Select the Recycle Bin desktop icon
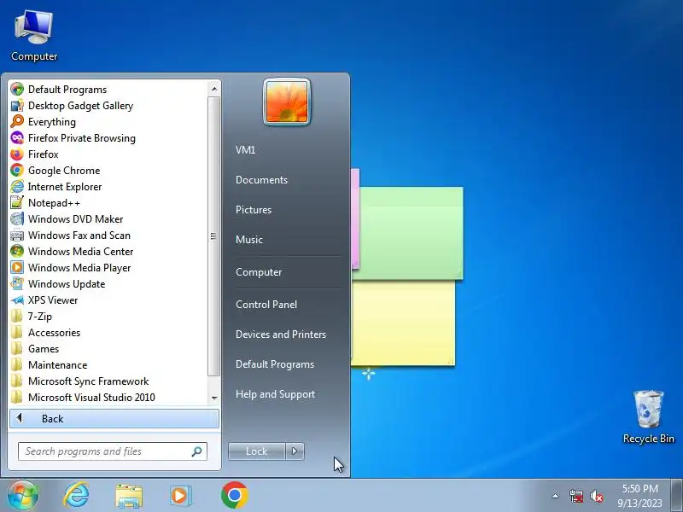Image resolution: width=683 pixels, height=512 pixels. point(649,417)
